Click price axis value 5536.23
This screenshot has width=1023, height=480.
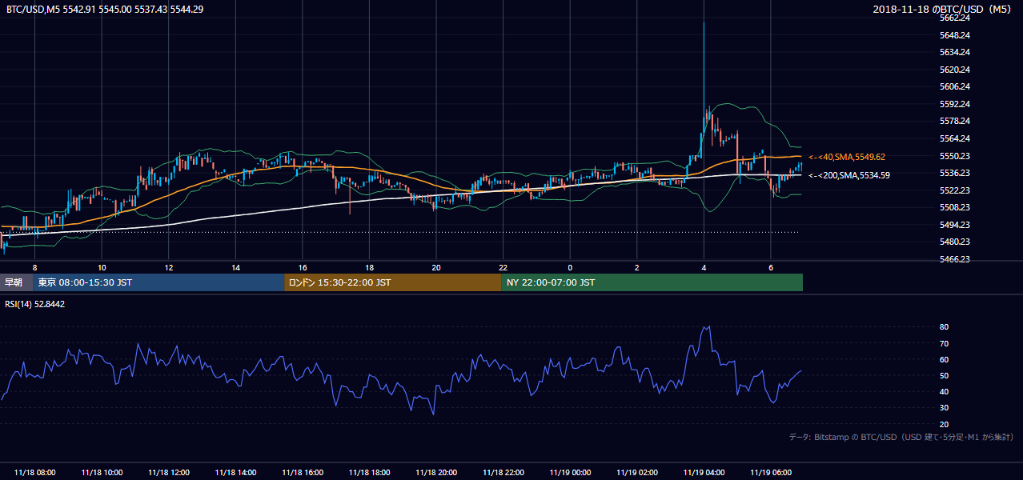pos(955,173)
